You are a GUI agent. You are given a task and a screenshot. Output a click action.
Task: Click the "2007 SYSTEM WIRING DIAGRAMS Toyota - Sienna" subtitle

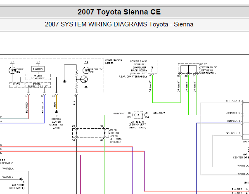[119, 24]
